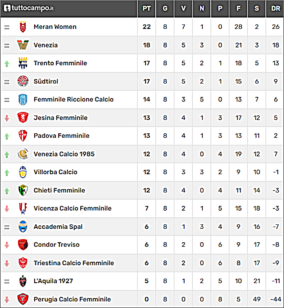Image resolution: width=284 pixels, height=308 pixels.
Task: Open the L'Aquila 1927 team link
Action: pos(53,281)
